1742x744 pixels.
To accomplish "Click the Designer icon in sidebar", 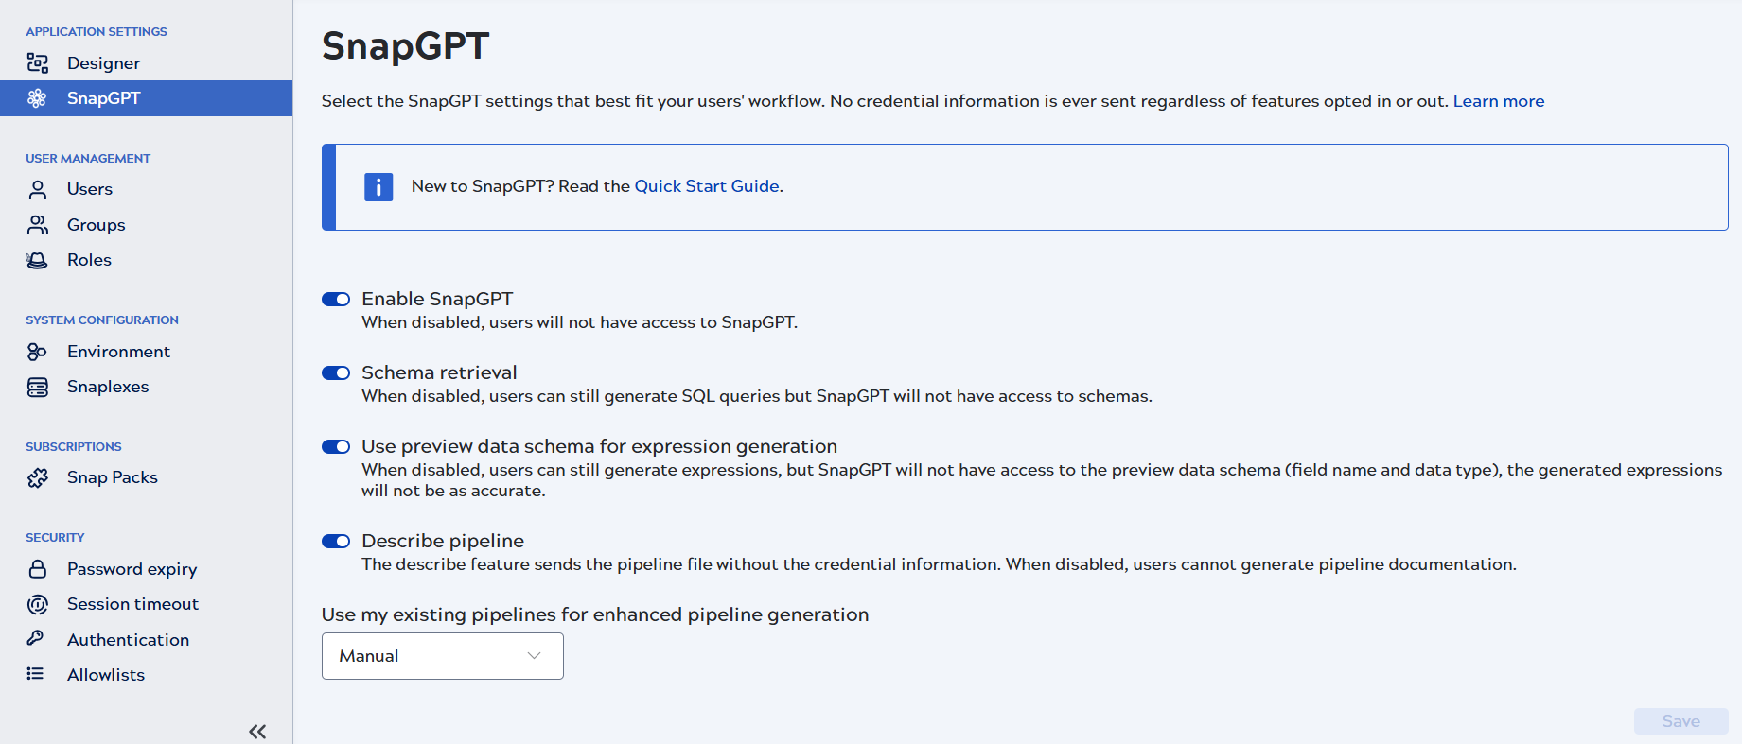I will click(x=38, y=63).
